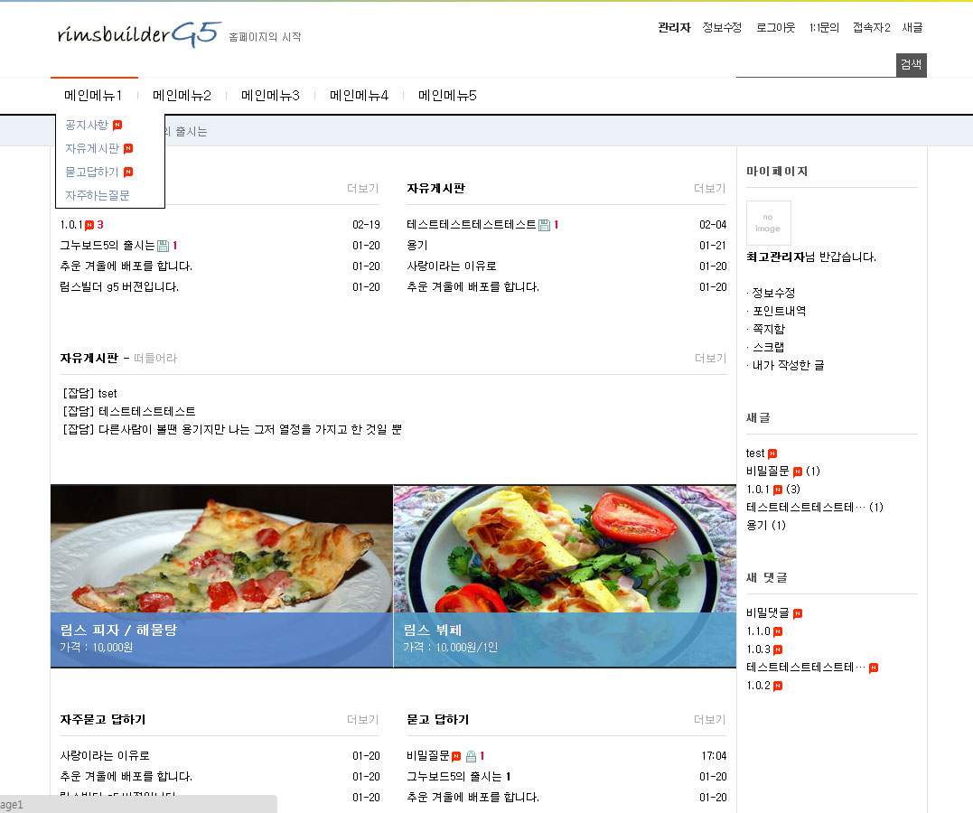Click the new badge beside test in 새글
The height and width of the screenshot is (813, 973).
(x=772, y=453)
